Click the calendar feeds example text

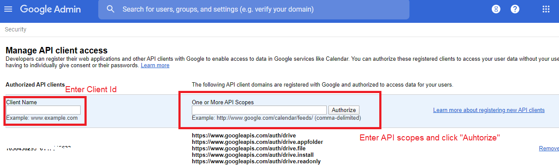276,118
